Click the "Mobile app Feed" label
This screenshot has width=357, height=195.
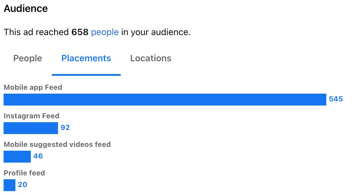pyautogui.click(x=33, y=87)
